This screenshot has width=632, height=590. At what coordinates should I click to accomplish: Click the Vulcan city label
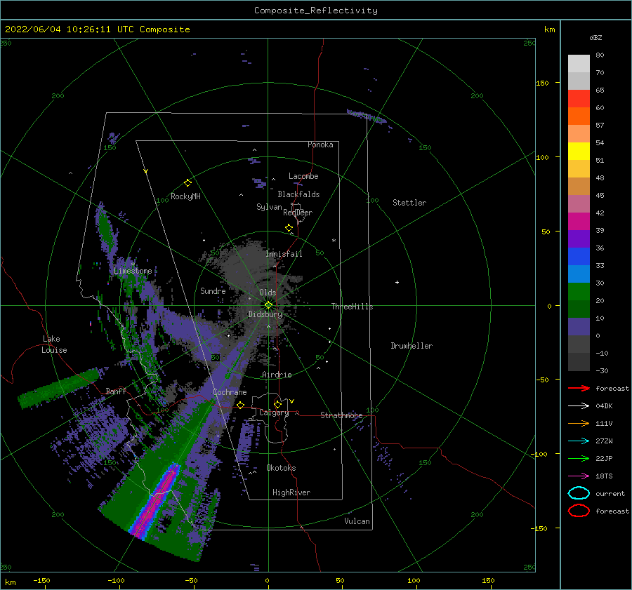click(x=357, y=521)
